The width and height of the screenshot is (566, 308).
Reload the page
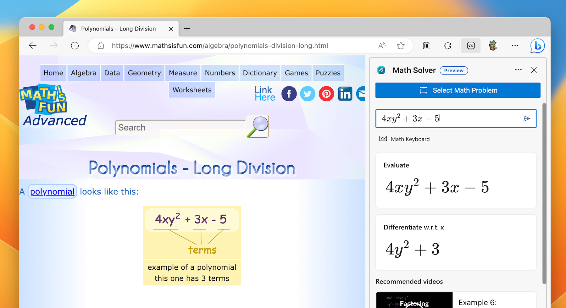75,46
